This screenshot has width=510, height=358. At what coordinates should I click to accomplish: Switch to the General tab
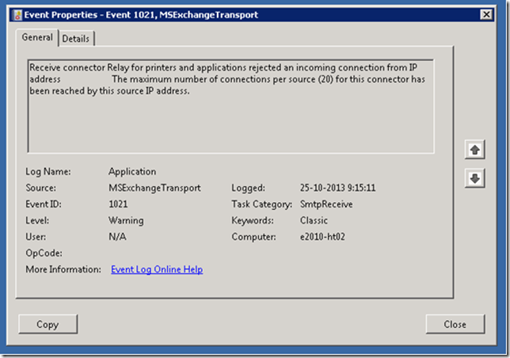37,37
